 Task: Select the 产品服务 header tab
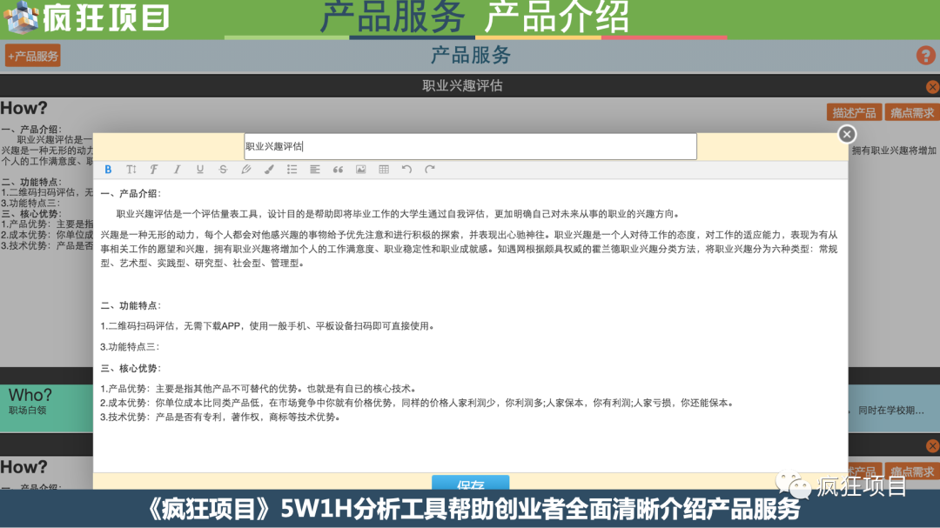[393, 17]
